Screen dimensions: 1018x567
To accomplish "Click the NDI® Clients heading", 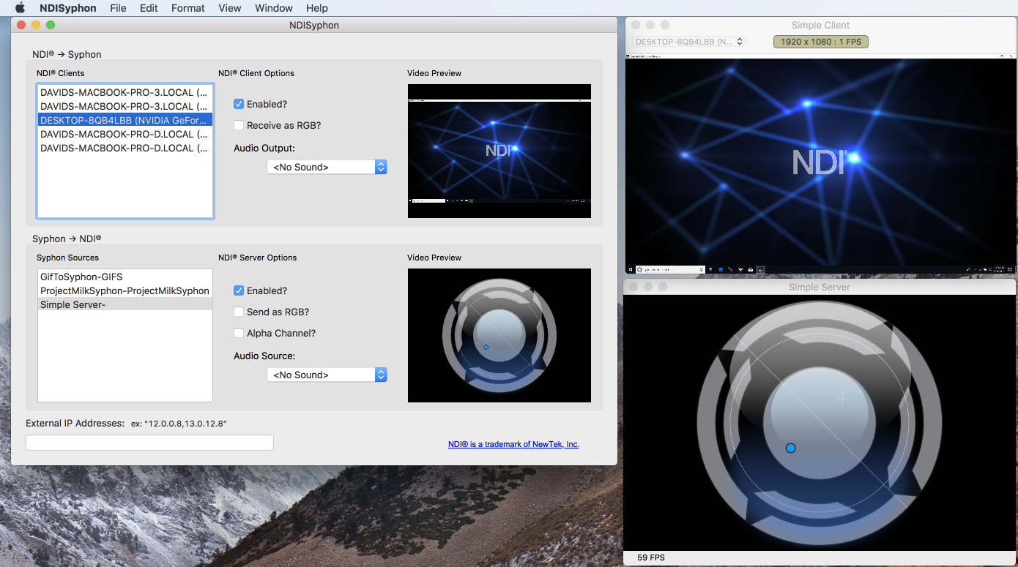I will tap(61, 73).
